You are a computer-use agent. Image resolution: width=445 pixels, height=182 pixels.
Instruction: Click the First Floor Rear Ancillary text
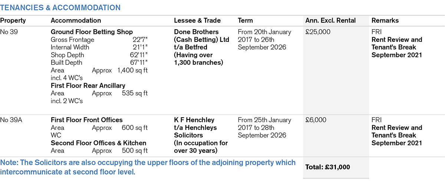pyautogui.click(x=88, y=85)
